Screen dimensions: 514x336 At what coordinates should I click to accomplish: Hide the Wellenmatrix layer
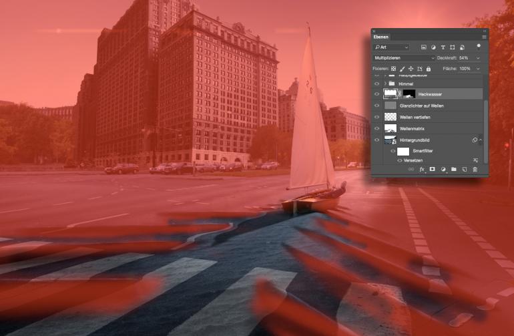pos(376,129)
